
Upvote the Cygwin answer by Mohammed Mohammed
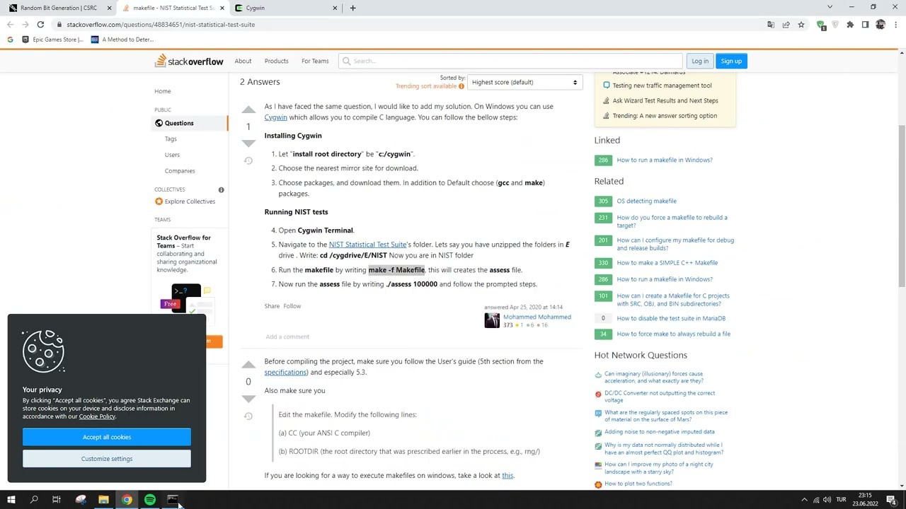[248, 110]
